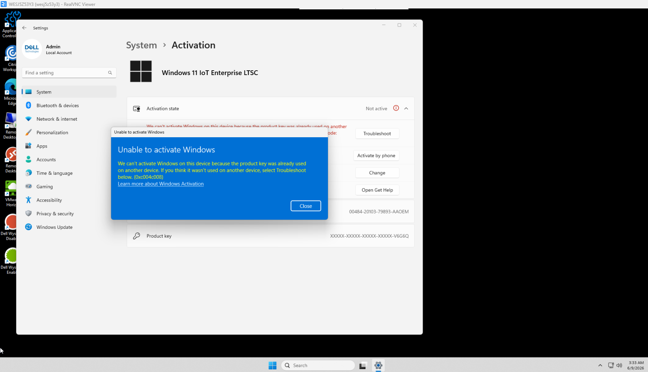Click the Troubleshoot button
648x372 pixels.
377,134
